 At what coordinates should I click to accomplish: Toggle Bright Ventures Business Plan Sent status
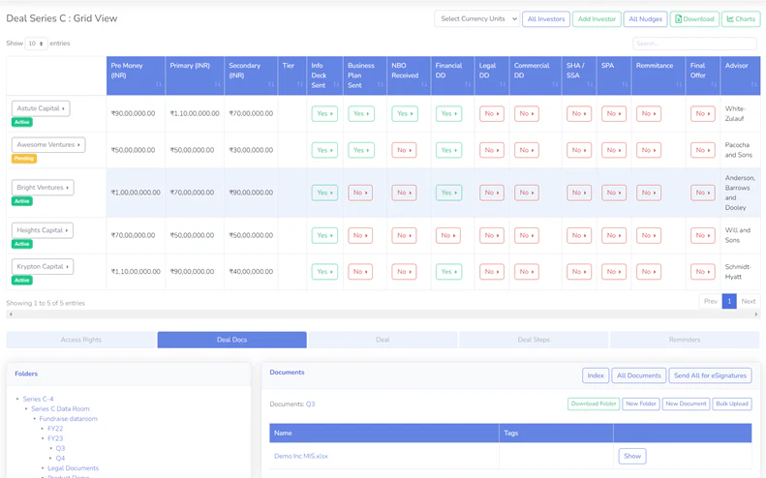click(360, 193)
